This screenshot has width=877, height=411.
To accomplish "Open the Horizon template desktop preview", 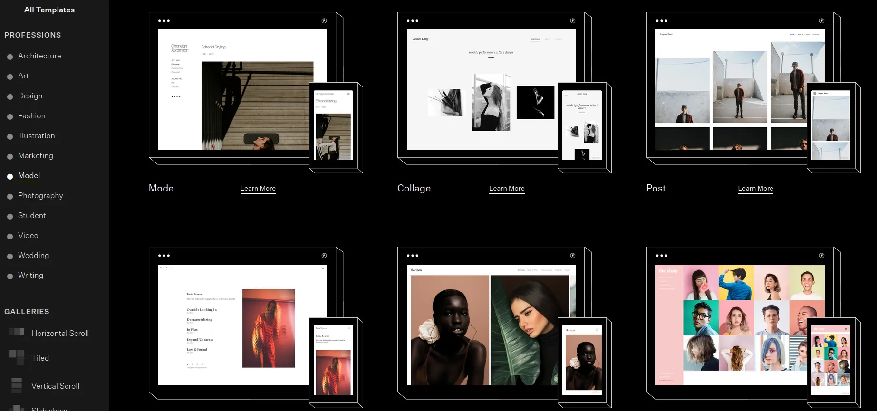I will tap(491, 325).
